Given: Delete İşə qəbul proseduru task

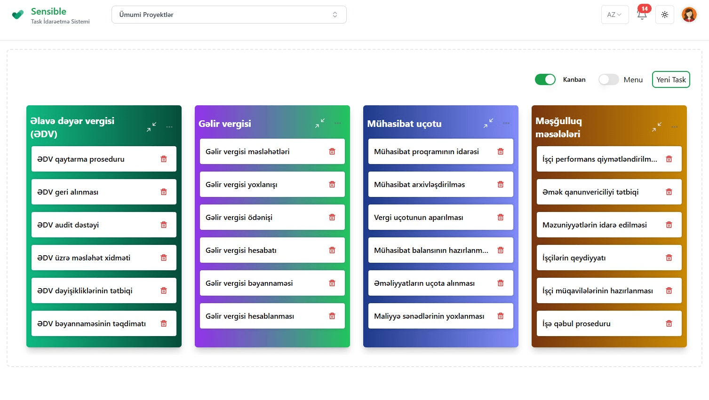Looking at the screenshot, I should tap(669, 323).
